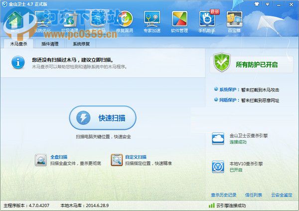Click the green shield protection icon
Viewport: 299px width, 211px height.
(x=222, y=62)
